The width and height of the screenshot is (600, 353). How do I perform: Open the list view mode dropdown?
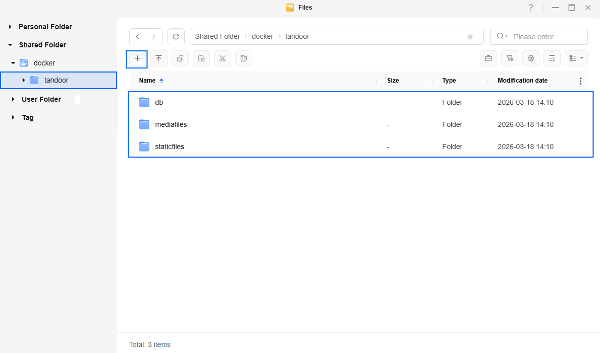[x=576, y=59]
